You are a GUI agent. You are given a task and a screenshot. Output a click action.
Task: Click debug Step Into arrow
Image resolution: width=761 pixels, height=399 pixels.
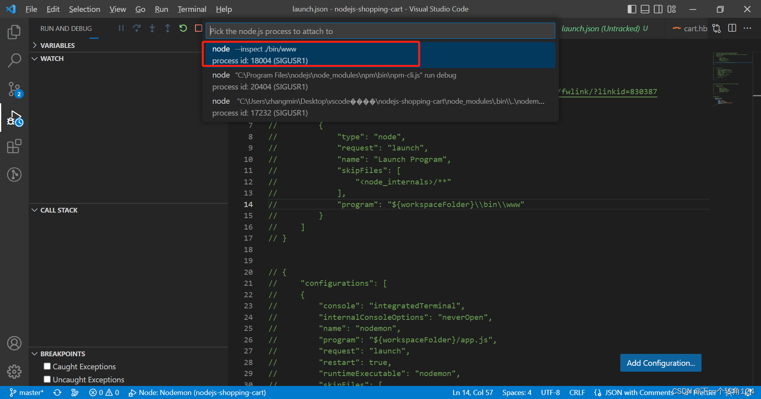[152, 28]
